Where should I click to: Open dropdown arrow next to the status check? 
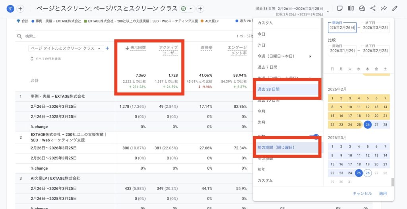[191, 9]
